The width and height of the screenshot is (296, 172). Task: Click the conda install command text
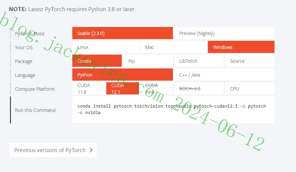[x=172, y=109]
